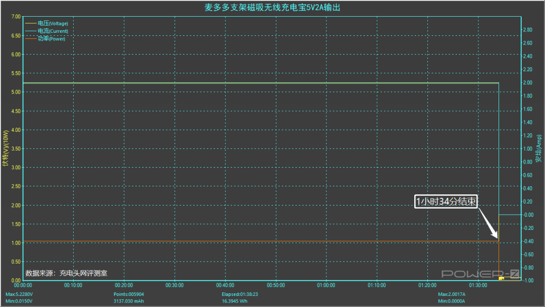Image resolution: width=545 pixels, height=307 pixels.
Task: Click the 16.3945 Wh energy value
Action: [x=235, y=301]
